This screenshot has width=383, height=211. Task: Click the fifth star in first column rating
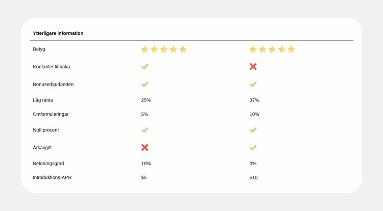tap(183, 49)
